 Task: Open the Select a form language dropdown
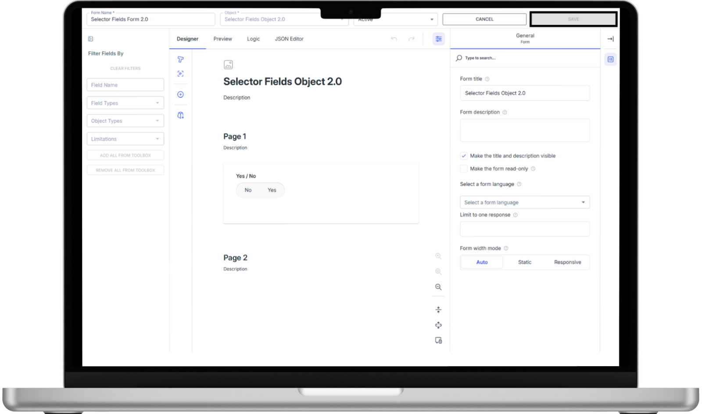click(524, 202)
